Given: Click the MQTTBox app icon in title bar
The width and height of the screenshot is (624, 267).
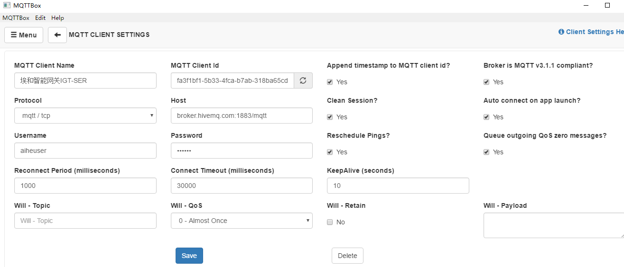Looking at the screenshot, I should [x=7, y=5].
